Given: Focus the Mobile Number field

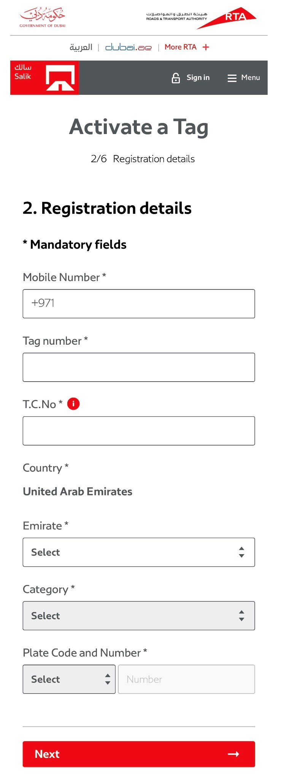Looking at the screenshot, I should (x=139, y=304).
